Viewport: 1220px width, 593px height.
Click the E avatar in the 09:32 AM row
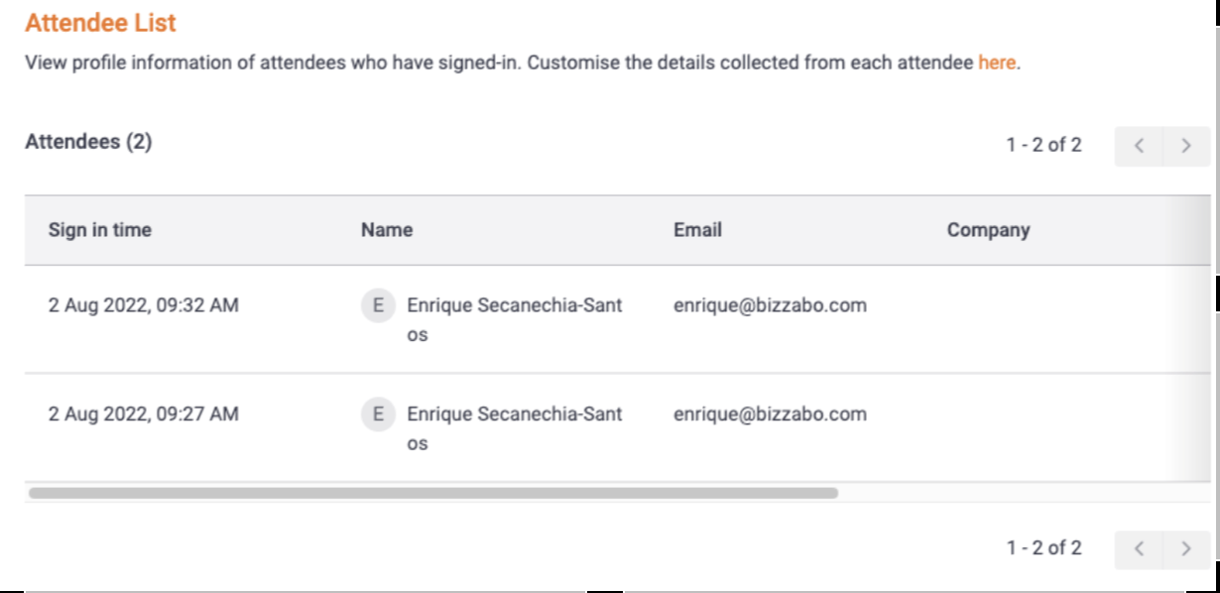click(x=378, y=305)
